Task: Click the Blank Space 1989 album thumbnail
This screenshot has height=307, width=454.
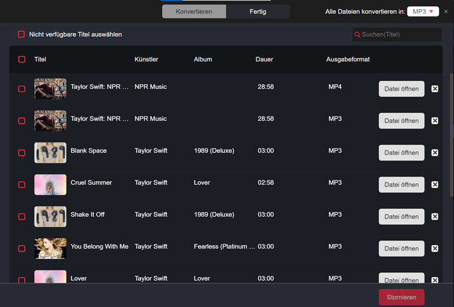Action: (x=50, y=153)
